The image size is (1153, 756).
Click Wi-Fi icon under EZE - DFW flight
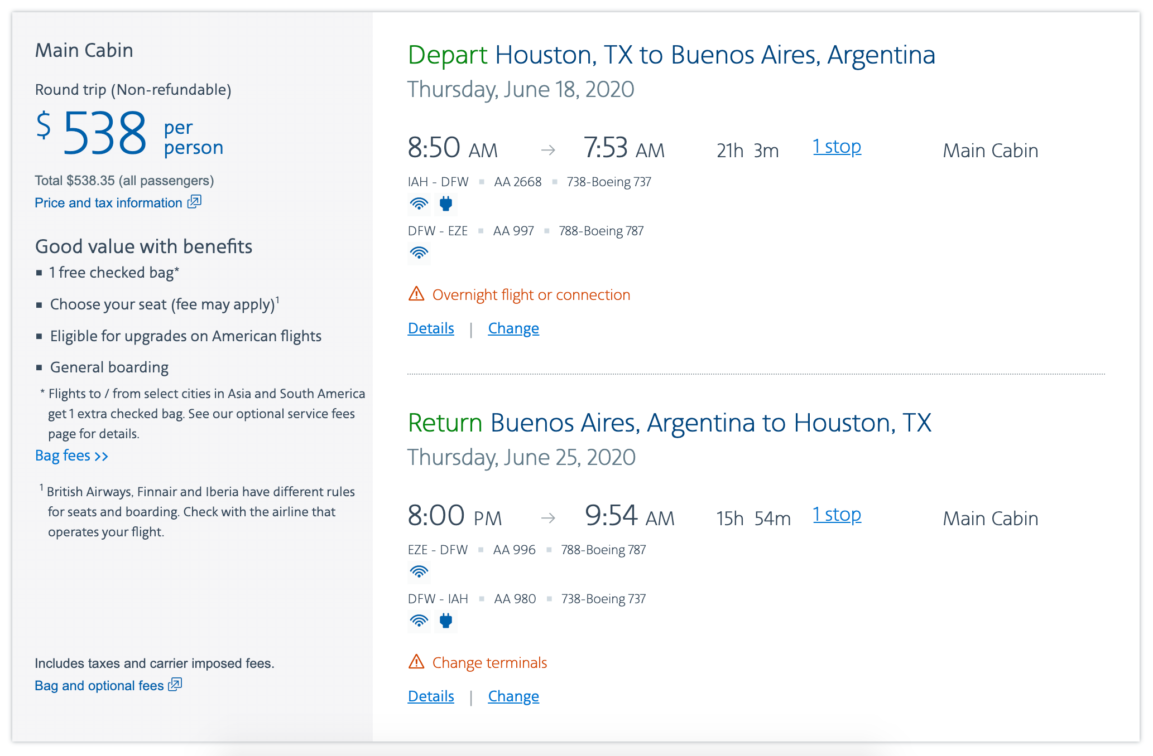point(419,572)
